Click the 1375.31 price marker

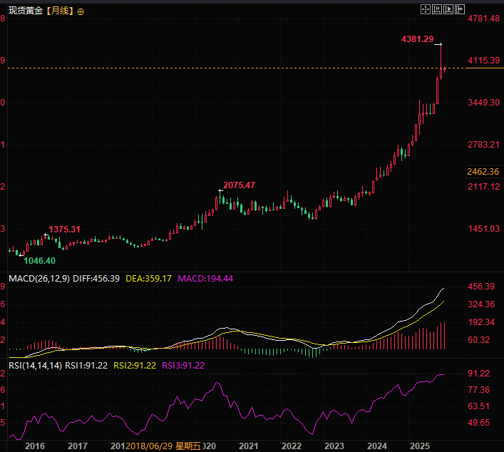click(x=64, y=230)
